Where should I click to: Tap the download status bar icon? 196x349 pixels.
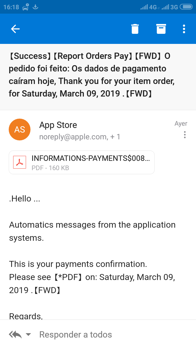tap(35, 7)
